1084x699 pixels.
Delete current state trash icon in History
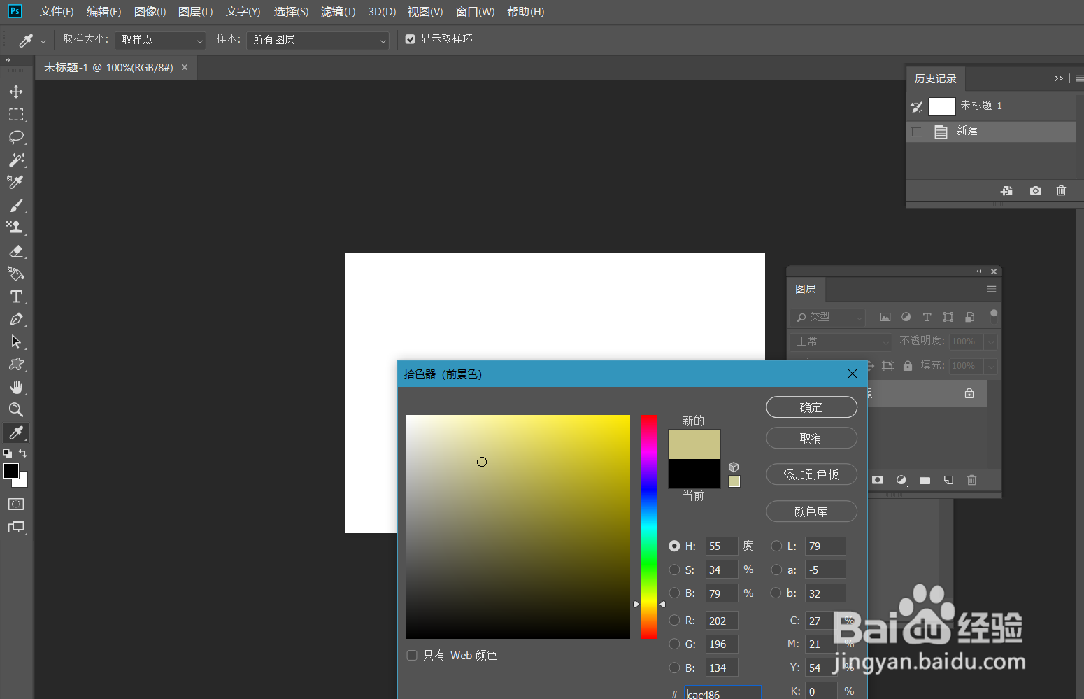[x=1061, y=190]
